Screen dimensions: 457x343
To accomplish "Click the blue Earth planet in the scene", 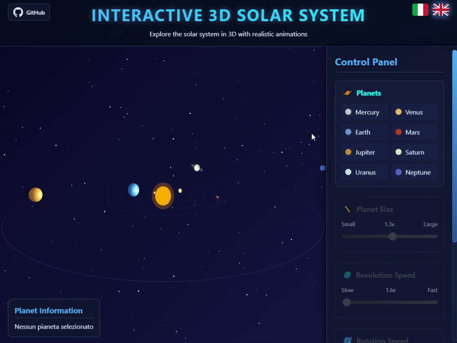I will (x=134, y=190).
